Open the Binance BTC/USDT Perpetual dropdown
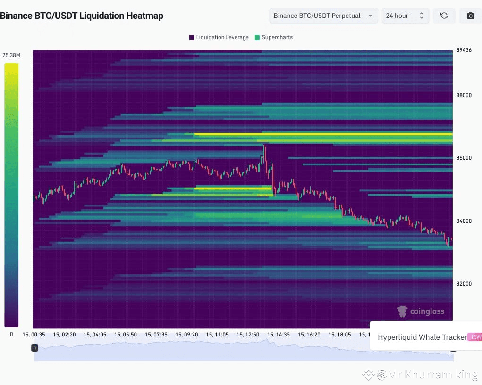482x385 pixels. click(x=323, y=16)
